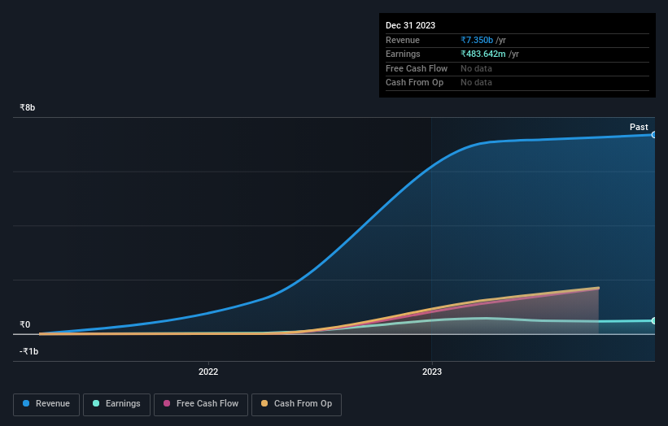Click the orange Cash From Op legend dot
Viewport: 668px width, 426px height.
(264, 403)
